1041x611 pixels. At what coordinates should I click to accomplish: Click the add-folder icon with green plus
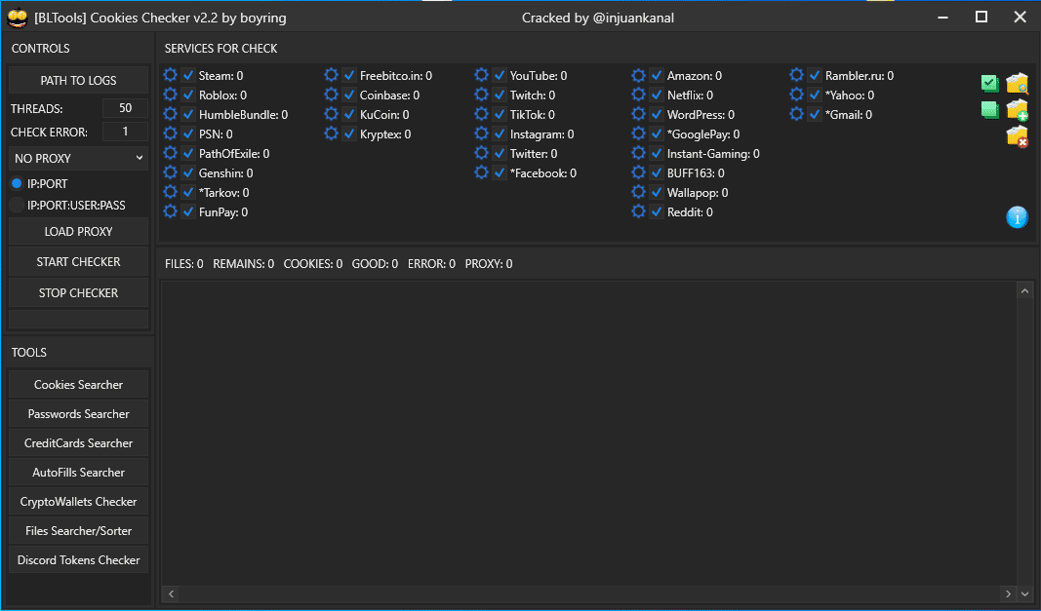tap(1018, 110)
